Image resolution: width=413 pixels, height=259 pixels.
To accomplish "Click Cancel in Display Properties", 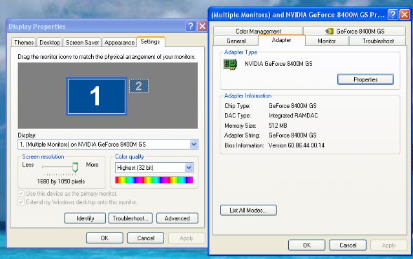I will pos(145,238).
